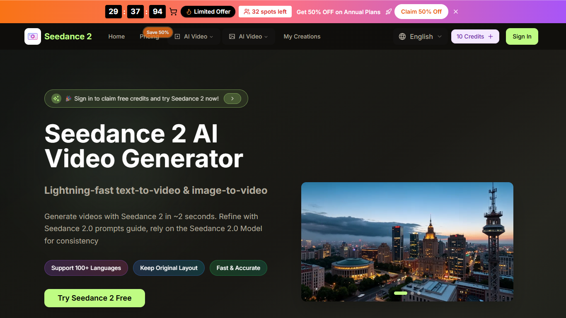
Task: Open the English language dropdown chevron
Action: tap(440, 36)
